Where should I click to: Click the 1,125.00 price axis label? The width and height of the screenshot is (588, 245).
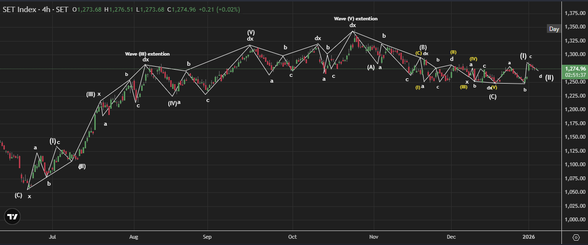pos(574,151)
